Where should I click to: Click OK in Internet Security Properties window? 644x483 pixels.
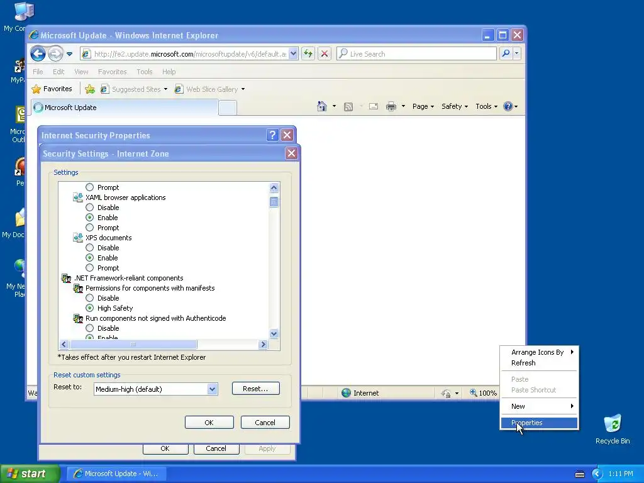coord(165,449)
